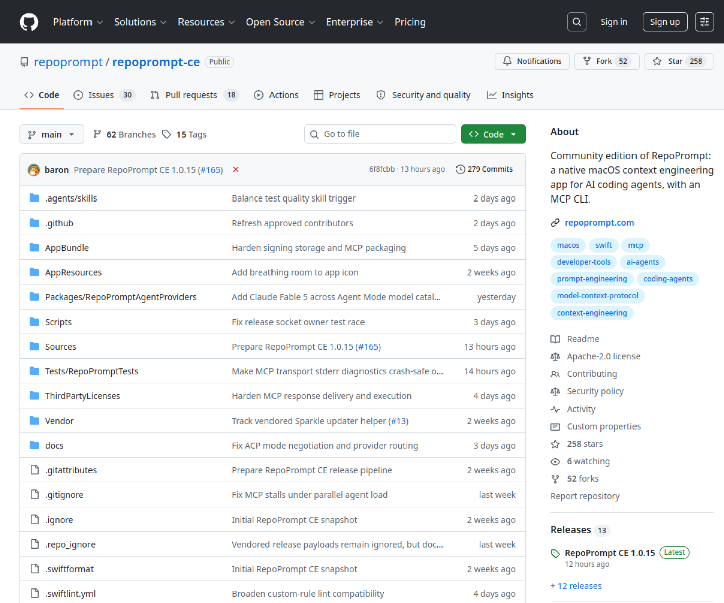
Task: Open the + 12 releases link
Action: (576, 586)
